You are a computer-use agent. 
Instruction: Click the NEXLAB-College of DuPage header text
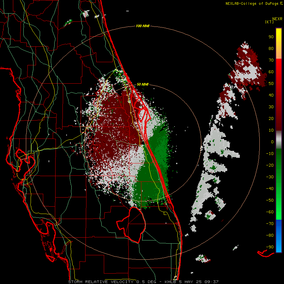(x=252, y=3)
